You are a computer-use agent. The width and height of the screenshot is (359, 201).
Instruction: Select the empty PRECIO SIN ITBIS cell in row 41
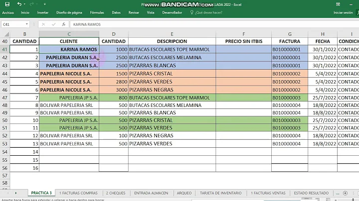(244, 49)
